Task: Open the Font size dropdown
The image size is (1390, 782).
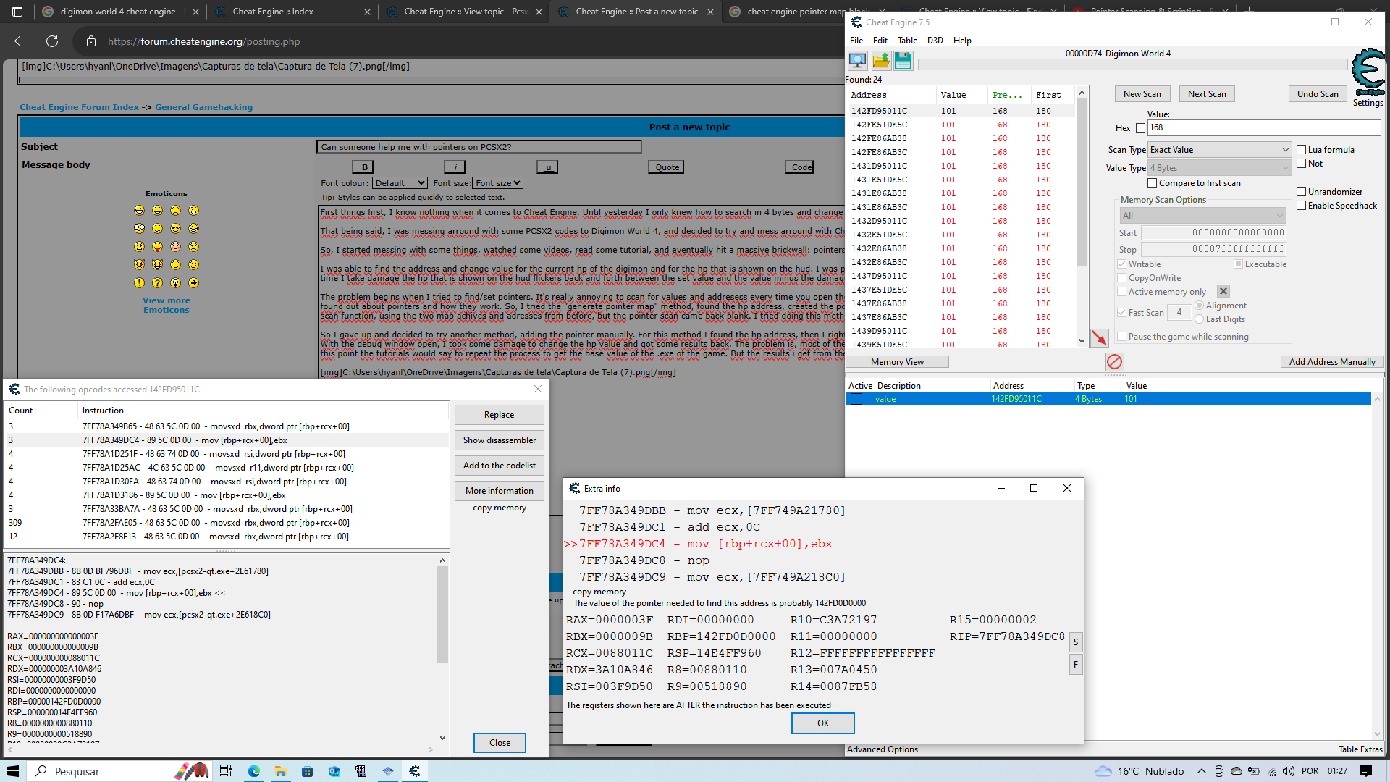Action: [497, 183]
